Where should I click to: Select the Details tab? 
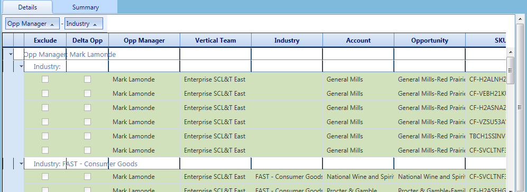27,7
